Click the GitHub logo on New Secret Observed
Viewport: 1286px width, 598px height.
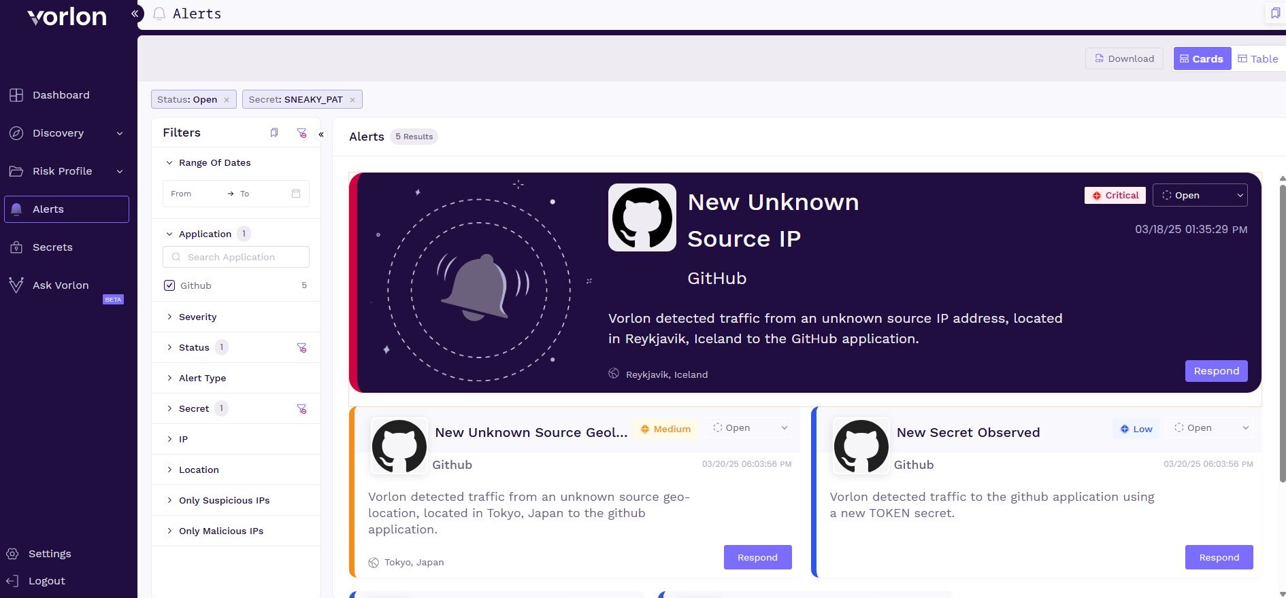(x=861, y=446)
